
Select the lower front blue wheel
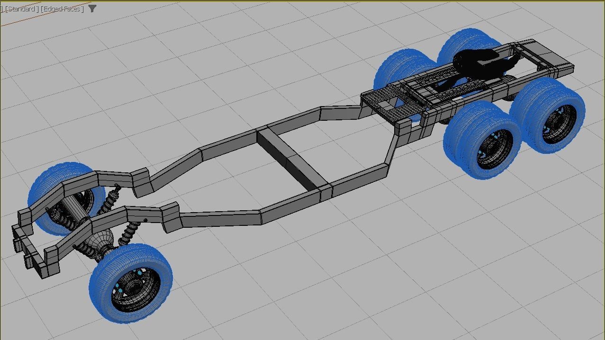[130, 284]
